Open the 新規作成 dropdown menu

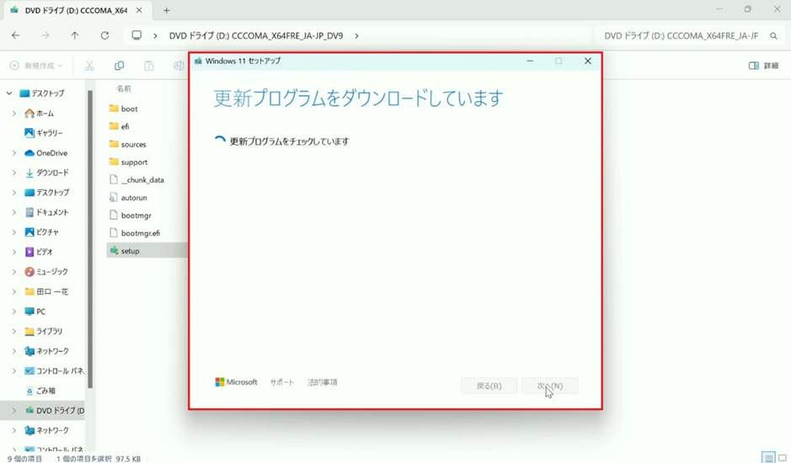point(36,66)
